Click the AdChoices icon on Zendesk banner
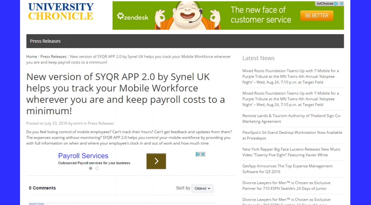Image resolution: width=371 pixels, height=205 pixels. click(336, 4)
